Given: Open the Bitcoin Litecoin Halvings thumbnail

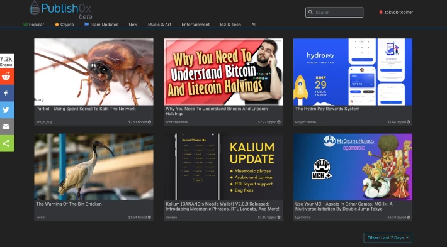Looking at the screenshot, I should pos(224,72).
